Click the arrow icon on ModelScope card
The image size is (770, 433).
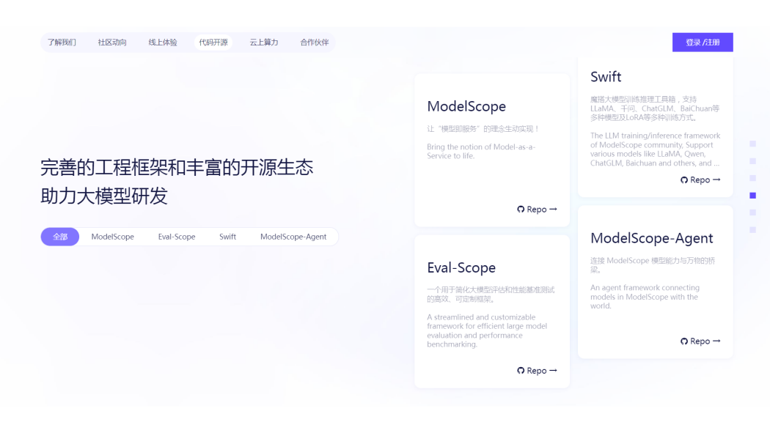(553, 209)
